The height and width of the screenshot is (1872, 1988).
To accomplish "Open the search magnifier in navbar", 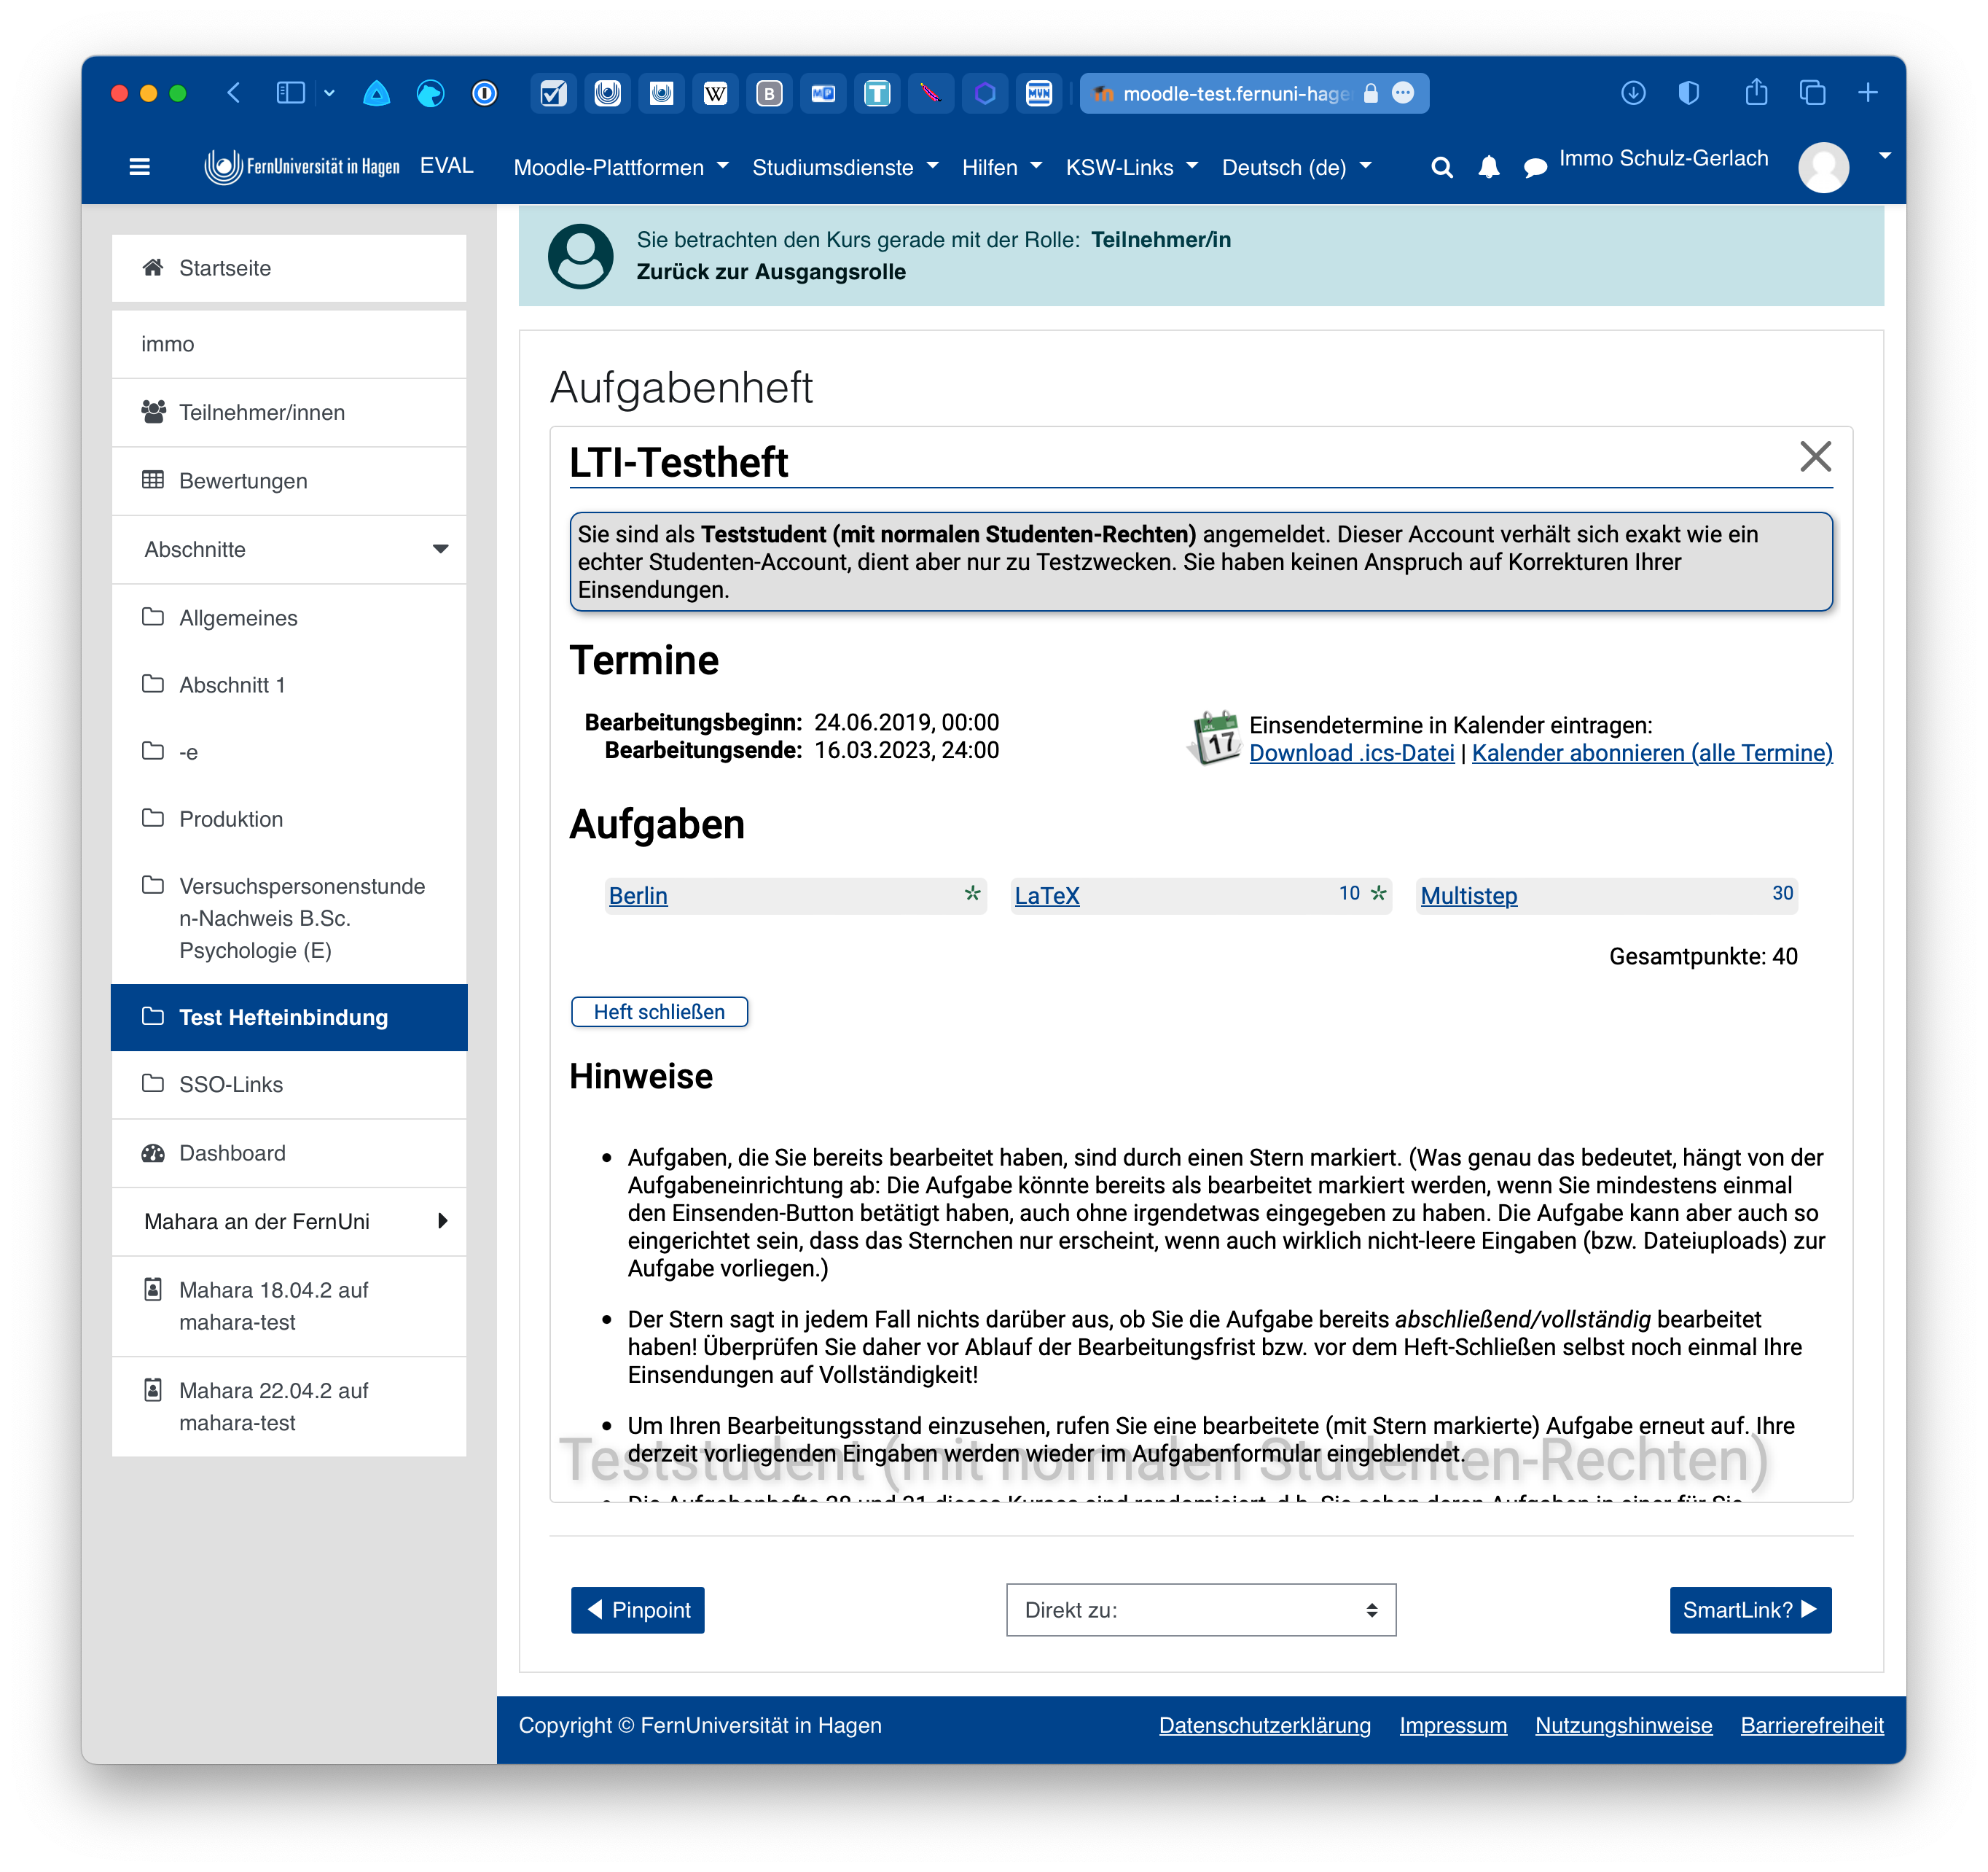I will [x=1441, y=167].
